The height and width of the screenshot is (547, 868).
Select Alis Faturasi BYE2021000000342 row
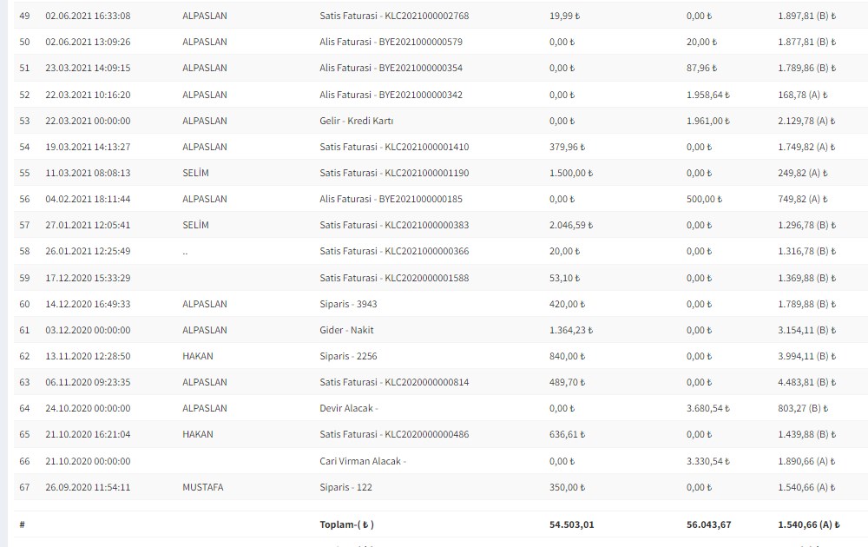click(391, 95)
